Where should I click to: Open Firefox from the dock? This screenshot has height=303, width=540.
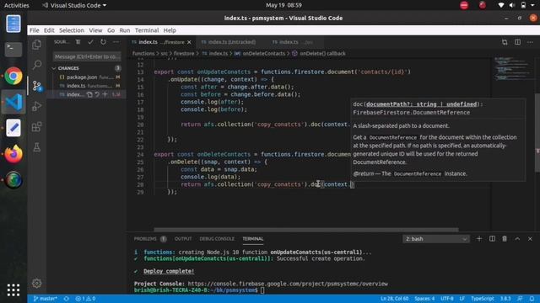point(13,154)
